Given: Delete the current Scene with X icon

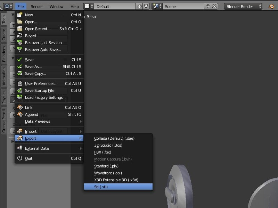Looking at the screenshot, I should (x=214, y=6).
